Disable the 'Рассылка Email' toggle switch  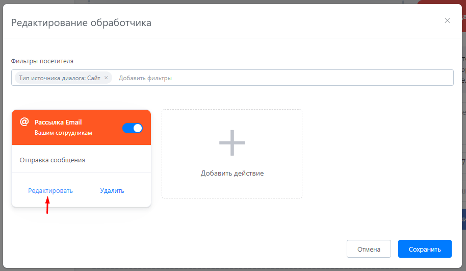133,128
